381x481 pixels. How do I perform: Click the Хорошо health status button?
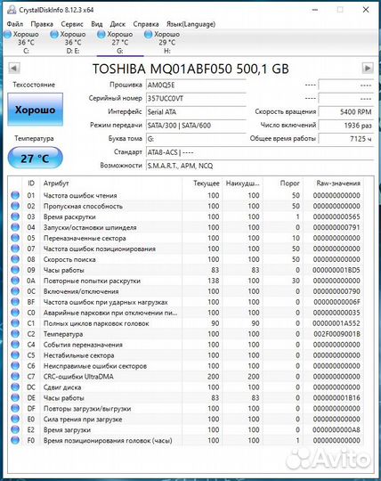click(36, 110)
